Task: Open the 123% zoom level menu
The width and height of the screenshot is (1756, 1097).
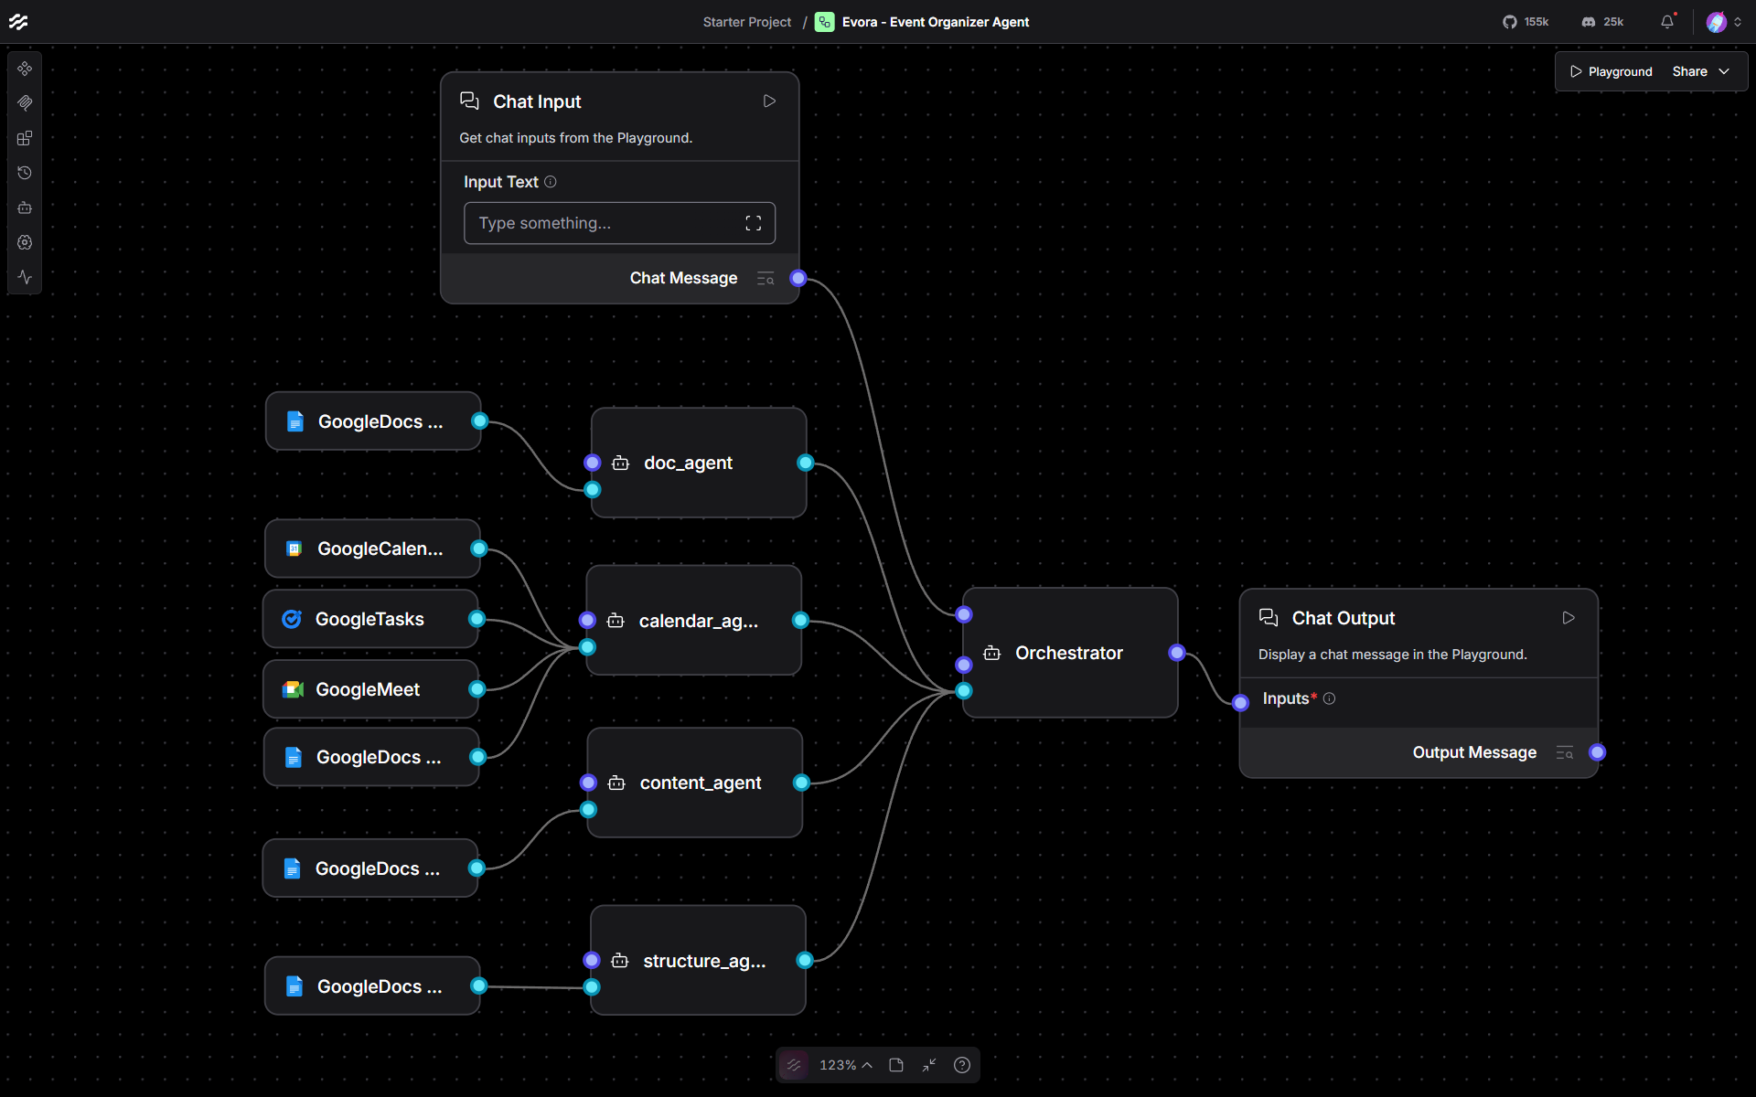Action: pos(845,1065)
